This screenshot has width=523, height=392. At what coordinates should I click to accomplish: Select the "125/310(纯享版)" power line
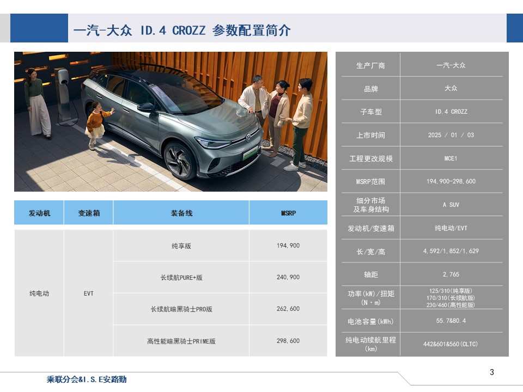pyautogui.click(x=451, y=291)
